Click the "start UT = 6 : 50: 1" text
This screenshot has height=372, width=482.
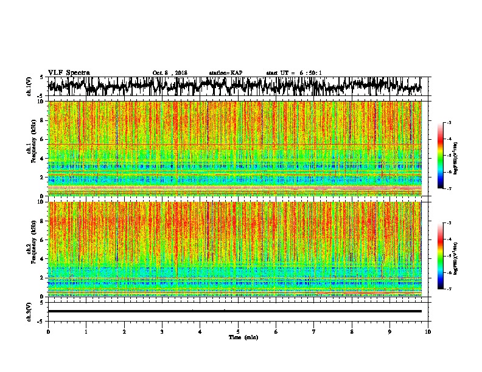tap(294, 73)
